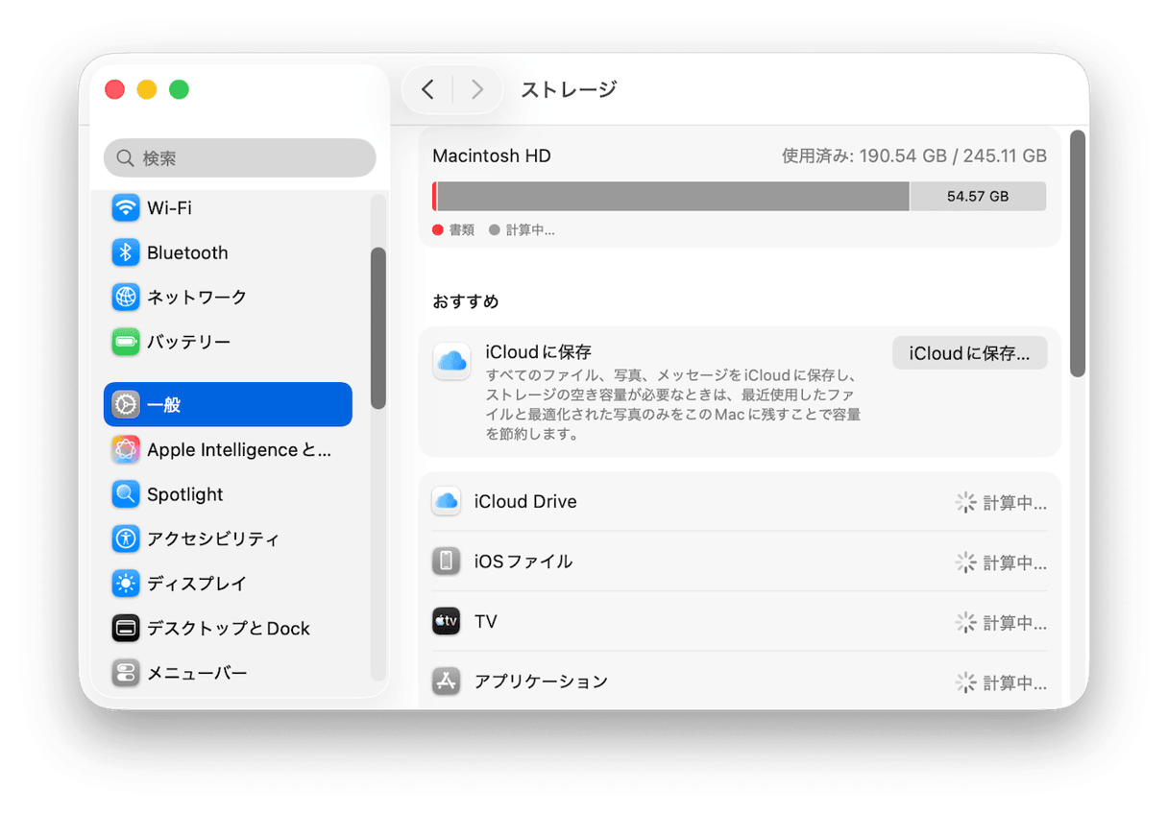Click the gray used storage bar

tap(672, 196)
